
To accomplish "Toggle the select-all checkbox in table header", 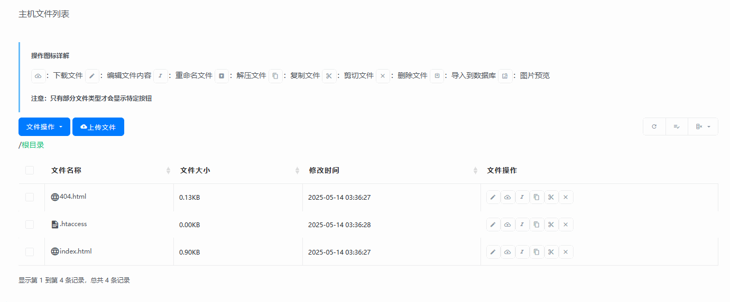I will click(30, 170).
